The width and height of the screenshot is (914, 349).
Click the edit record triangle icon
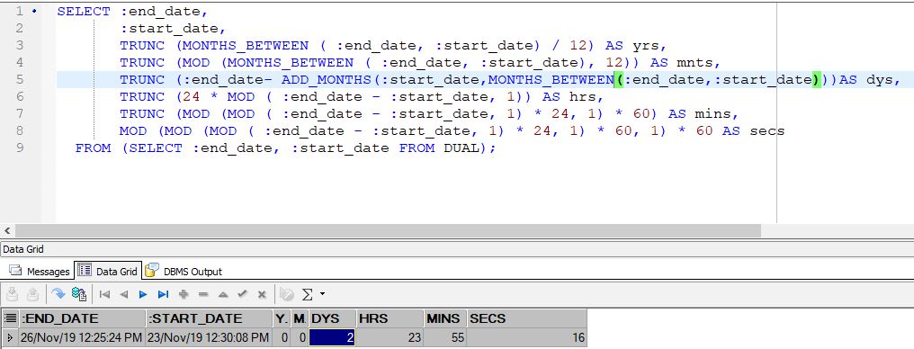223,295
